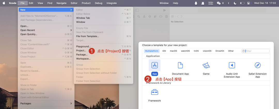The height and width of the screenshot is (109, 279).
Task: Switch to the DriverKit tab
Action: pyautogui.click(x=220, y=51)
